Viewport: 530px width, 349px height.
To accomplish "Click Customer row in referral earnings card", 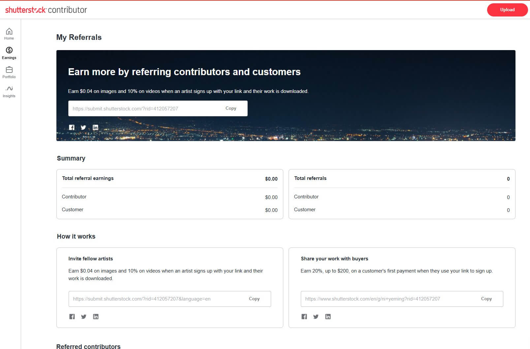I will tap(170, 210).
